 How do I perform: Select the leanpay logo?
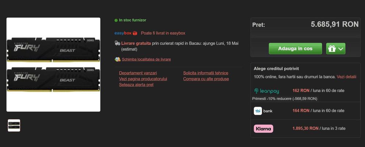(266, 91)
